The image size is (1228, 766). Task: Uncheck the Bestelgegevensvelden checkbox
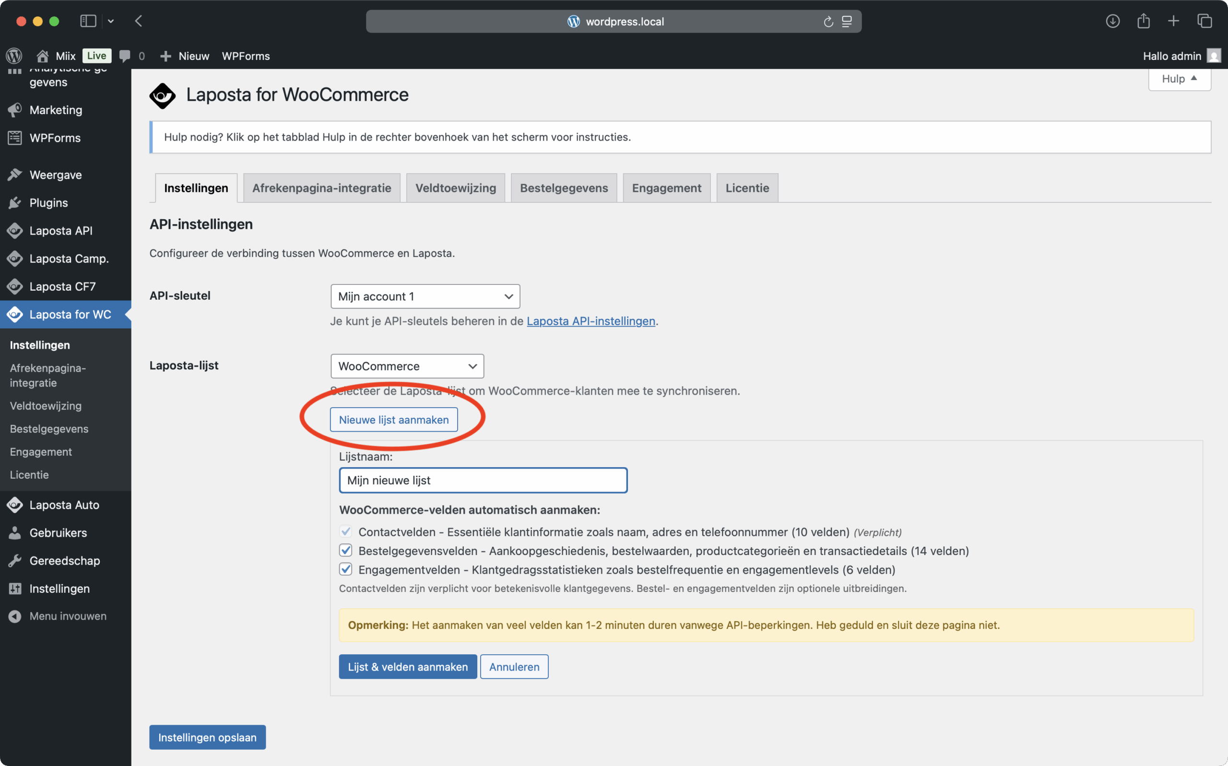(345, 550)
